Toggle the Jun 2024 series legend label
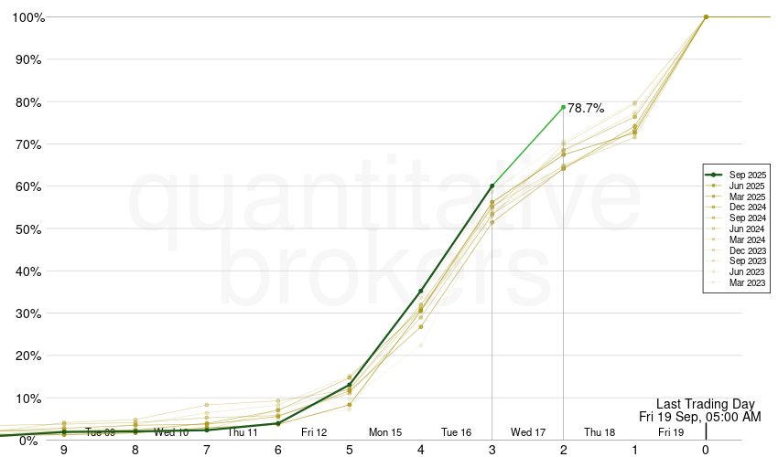Image resolution: width=778 pixels, height=457 pixels. click(x=748, y=229)
